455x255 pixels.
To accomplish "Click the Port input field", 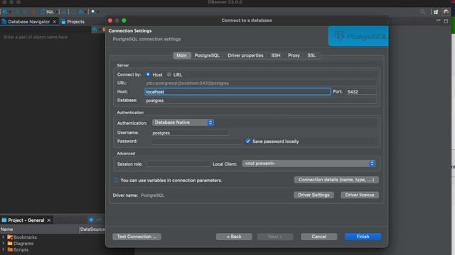I will (361, 91).
